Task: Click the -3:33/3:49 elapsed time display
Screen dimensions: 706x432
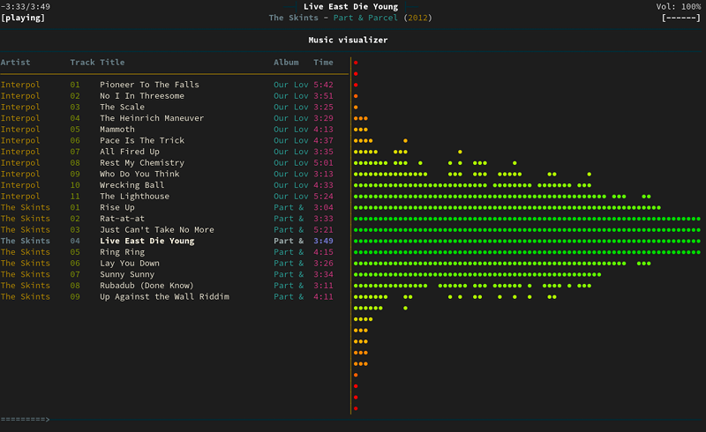Action: [x=26, y=7]
